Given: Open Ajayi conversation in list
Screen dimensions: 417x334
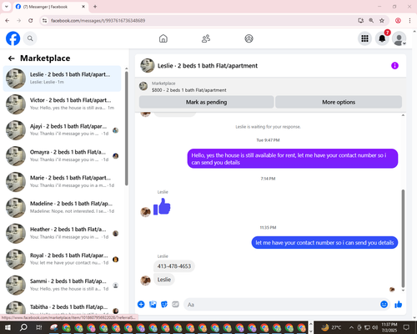Looking at the screenshot, I should [62, 130].
